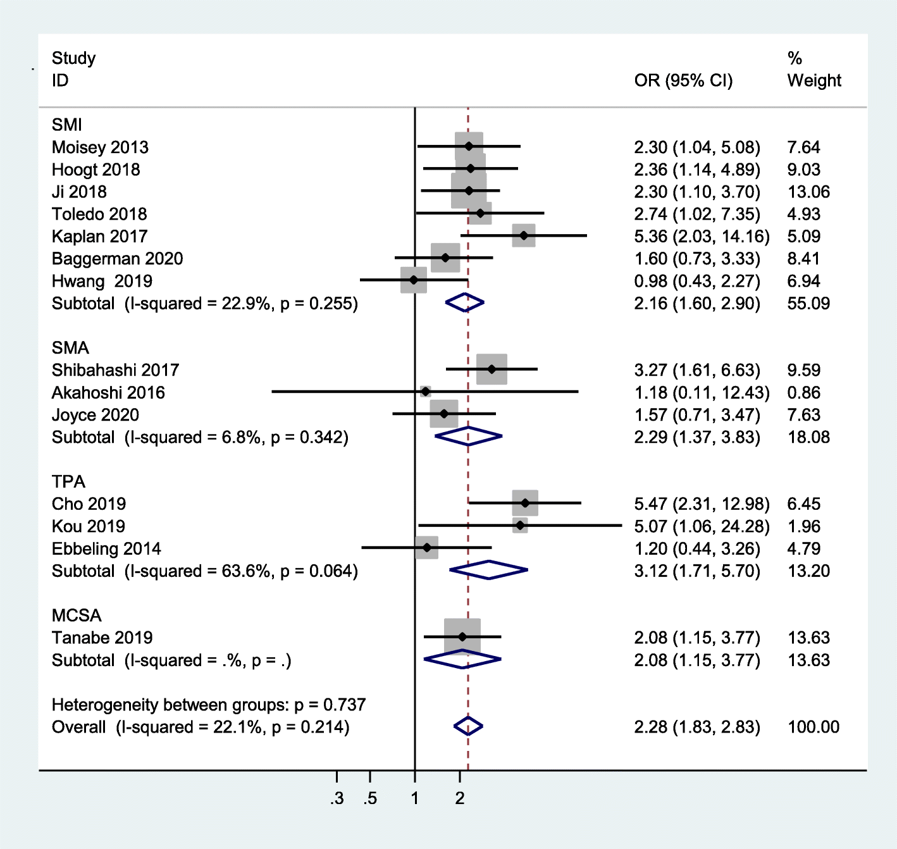Click the SMA subtotal diamond marker
This screenshot has height=849, width=897.
point(469,436)
